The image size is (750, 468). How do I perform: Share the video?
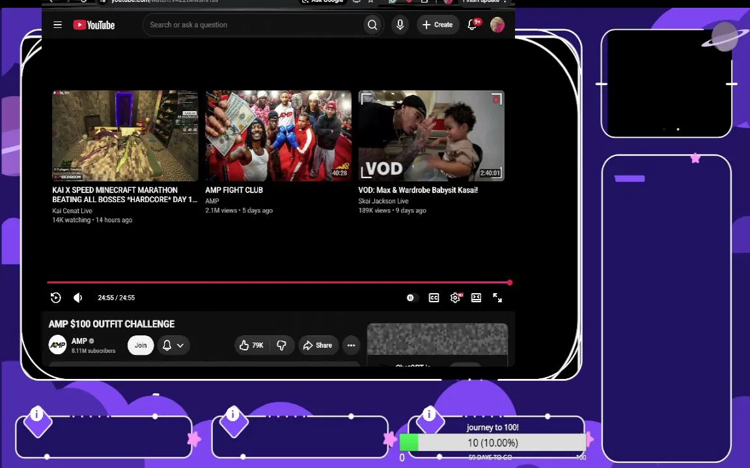318,345
